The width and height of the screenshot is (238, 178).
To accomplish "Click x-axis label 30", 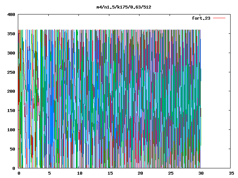I will (x=201, y=173).
